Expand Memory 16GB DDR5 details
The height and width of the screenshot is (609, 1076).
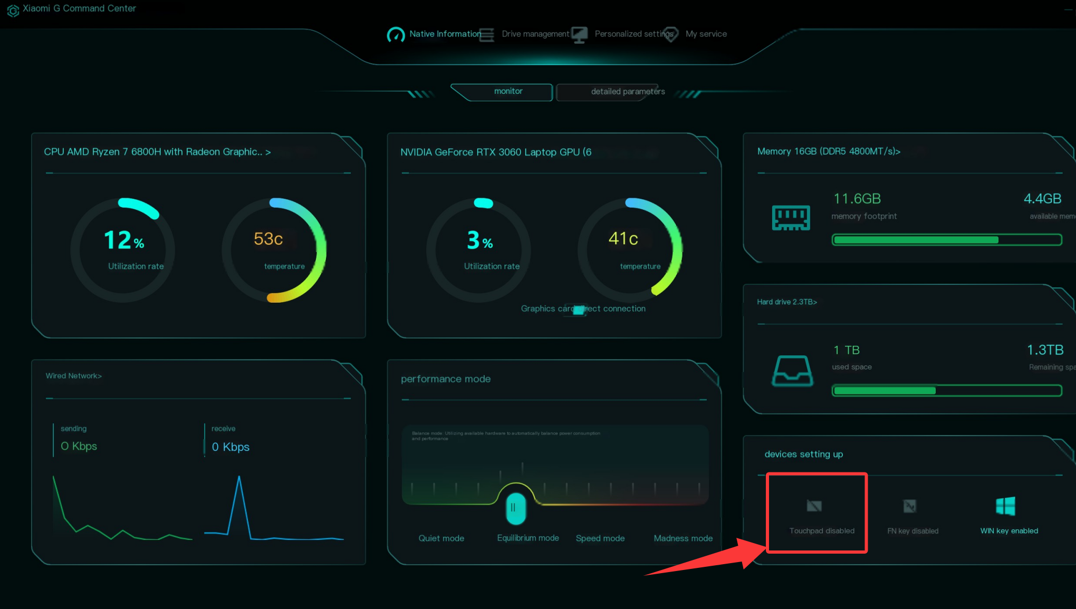click(829, 151)
